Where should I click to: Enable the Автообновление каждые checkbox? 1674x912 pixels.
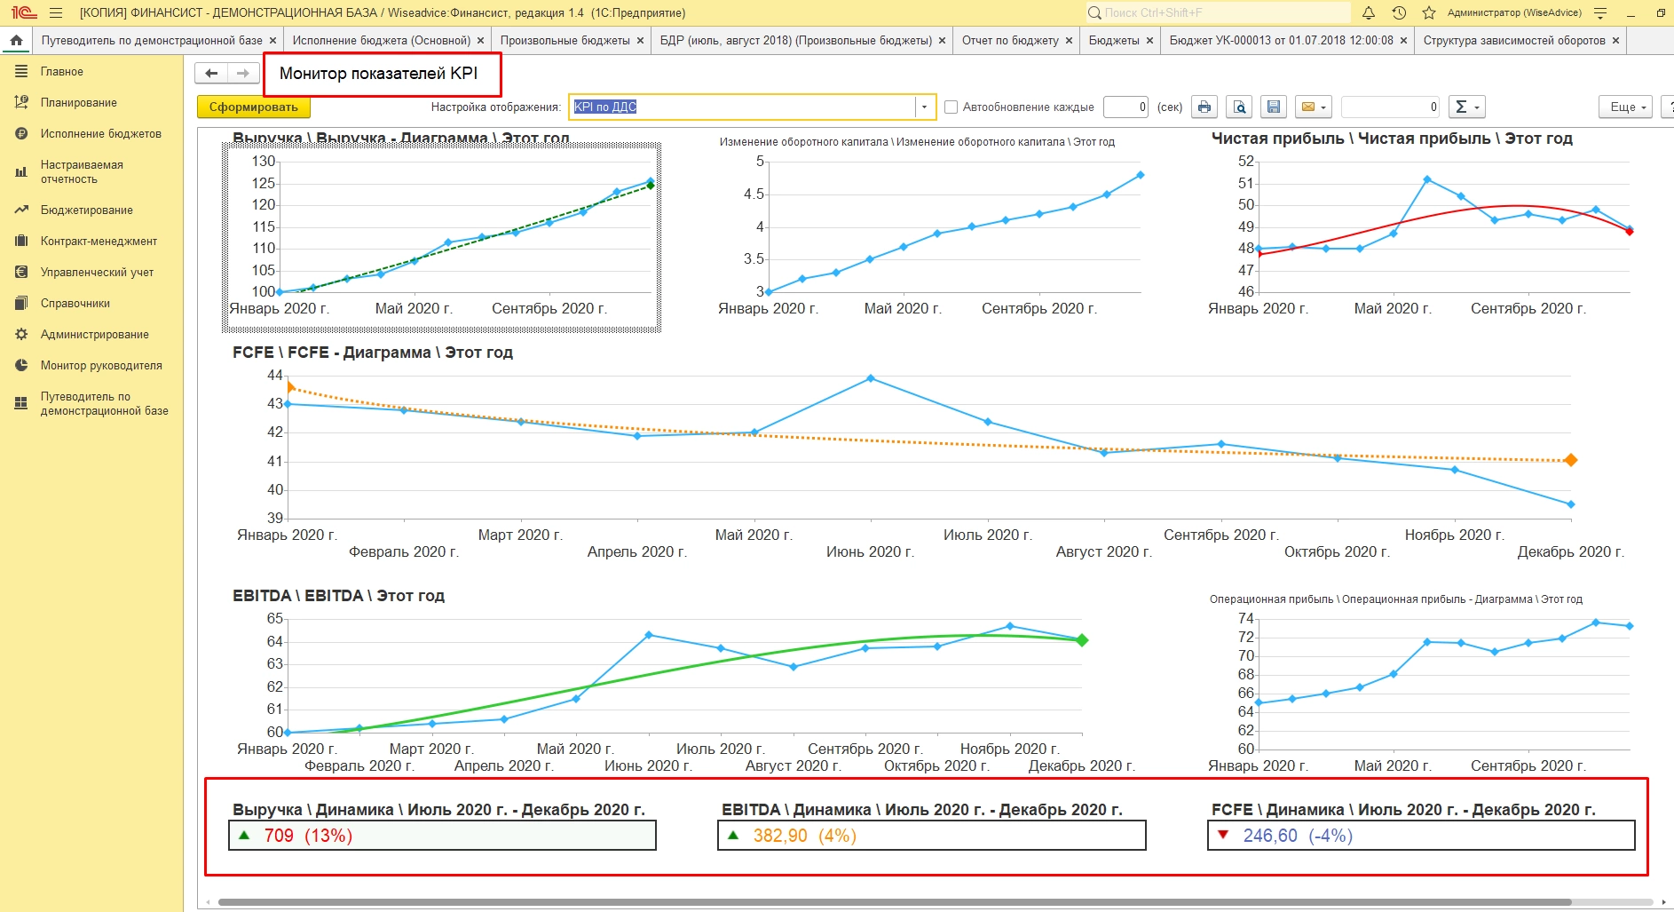click(951, 107)
